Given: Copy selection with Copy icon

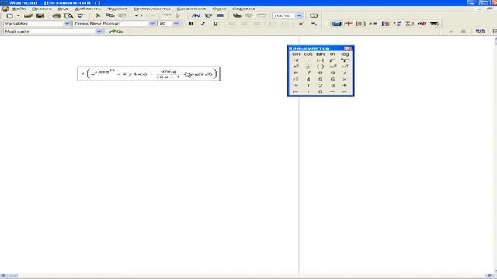Looking at the screenshot, I should pos(110,15).
